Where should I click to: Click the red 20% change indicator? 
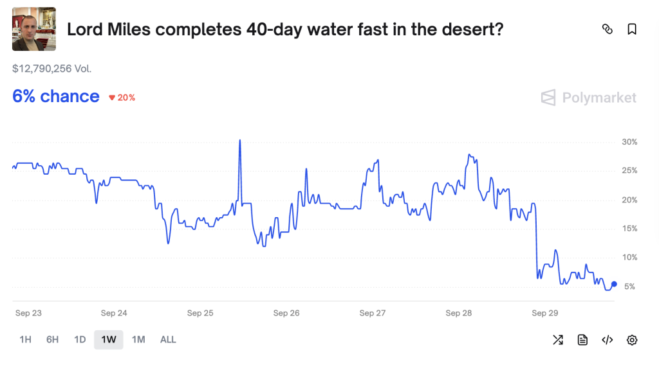pos(122,98)
